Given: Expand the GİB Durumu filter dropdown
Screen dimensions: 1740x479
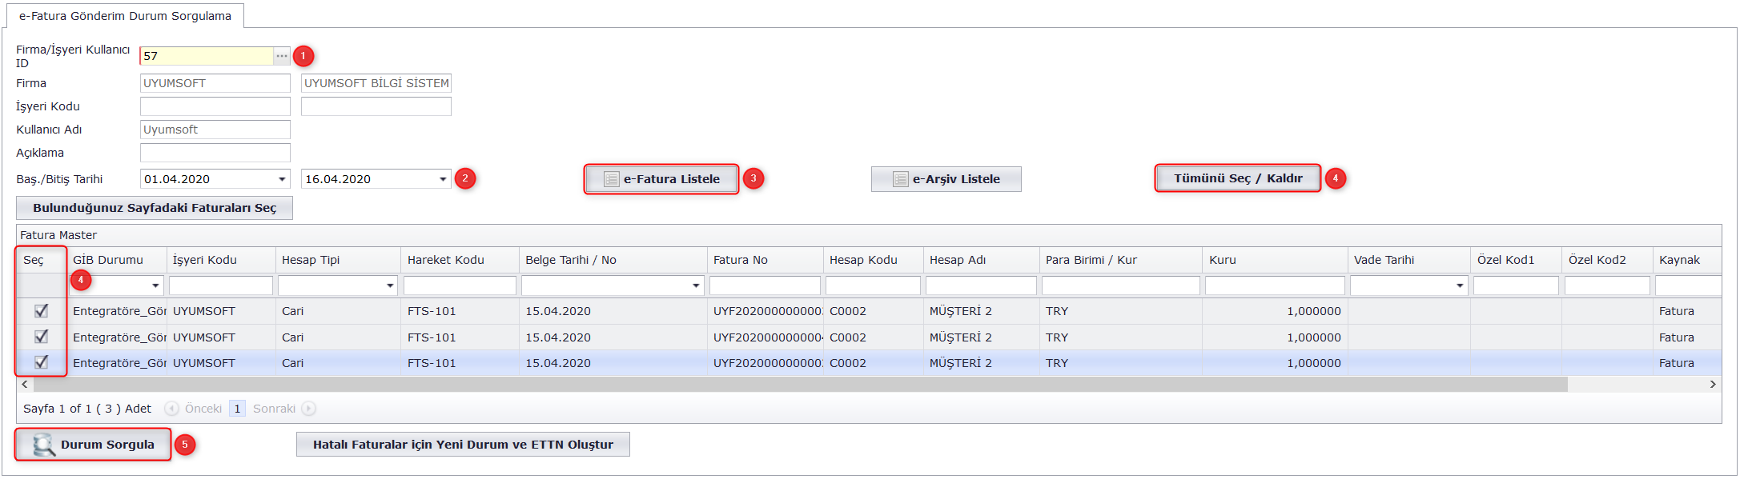Looking at the screenshot, I should click(x=155, y=285).
